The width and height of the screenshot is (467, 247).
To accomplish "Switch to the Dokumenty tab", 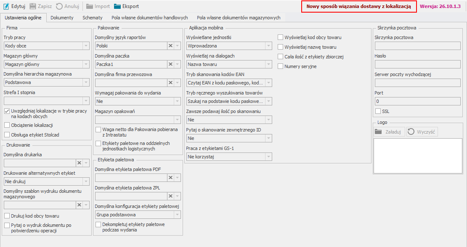I will (x=62, y=18).
